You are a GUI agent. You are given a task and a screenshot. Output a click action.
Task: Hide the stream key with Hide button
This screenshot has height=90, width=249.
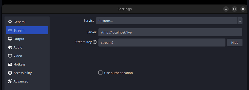click(235, 42)
